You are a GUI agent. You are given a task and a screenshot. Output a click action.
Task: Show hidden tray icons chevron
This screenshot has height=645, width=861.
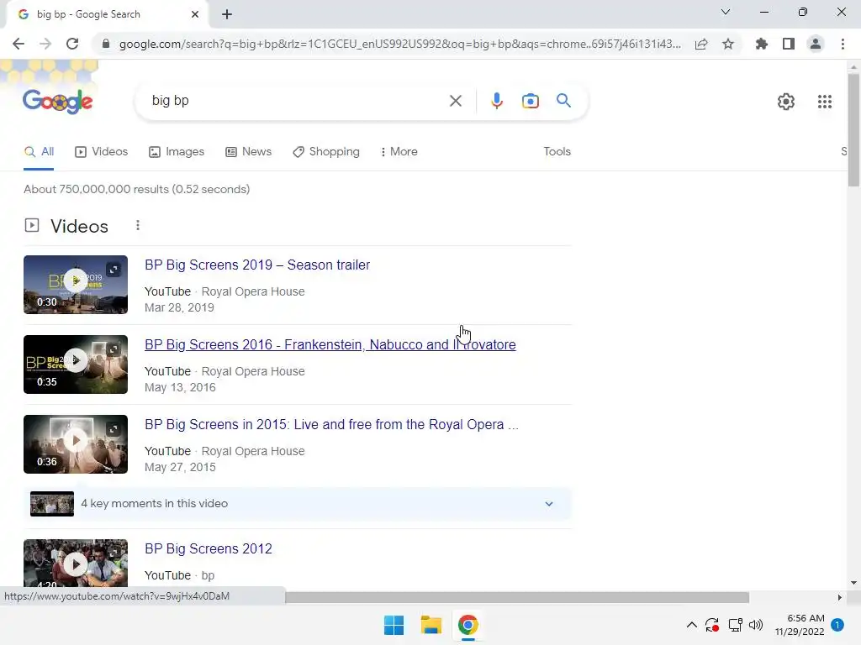point(692,625)
